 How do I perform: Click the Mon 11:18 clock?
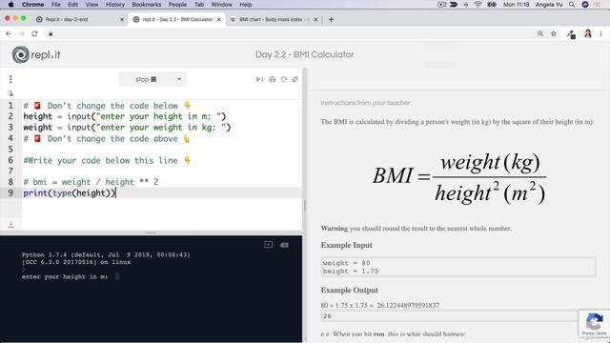tap(517, 5)
